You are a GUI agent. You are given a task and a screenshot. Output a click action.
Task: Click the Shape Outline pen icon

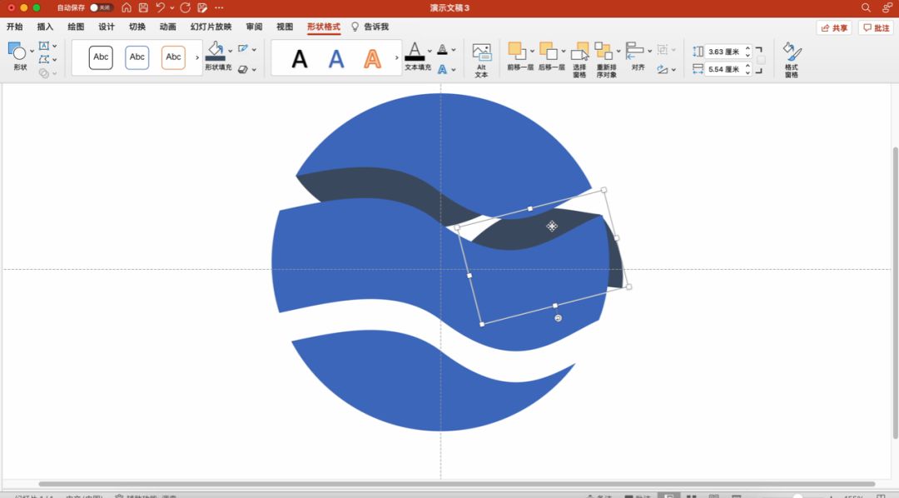tap(243, 49)
